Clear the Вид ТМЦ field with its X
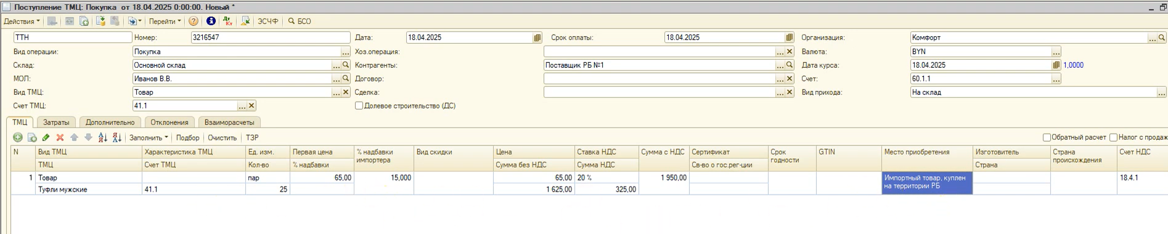This screenshot has height=234, width=1168. tap(346, 92)
